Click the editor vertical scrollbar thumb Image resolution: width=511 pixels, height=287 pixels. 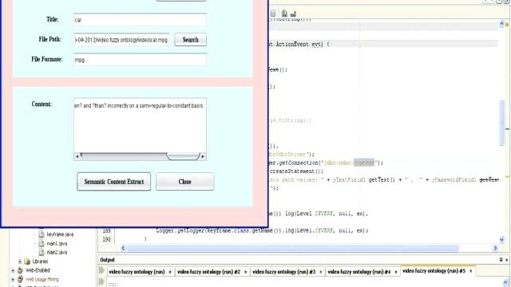point(501,123)
